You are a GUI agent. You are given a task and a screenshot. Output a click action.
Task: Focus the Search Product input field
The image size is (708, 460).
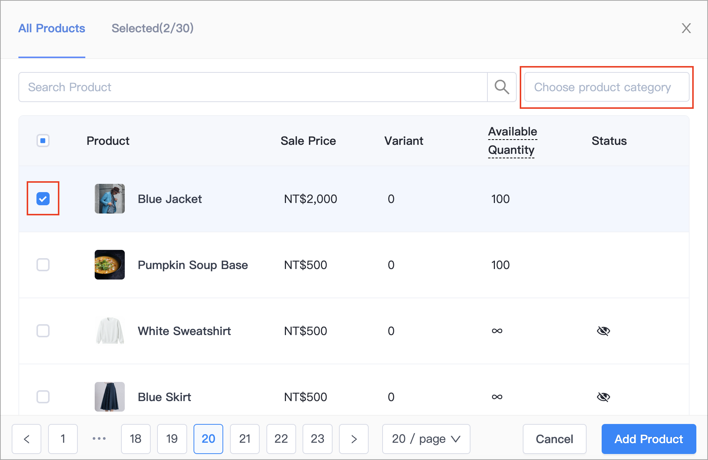[x=253, y=87]
